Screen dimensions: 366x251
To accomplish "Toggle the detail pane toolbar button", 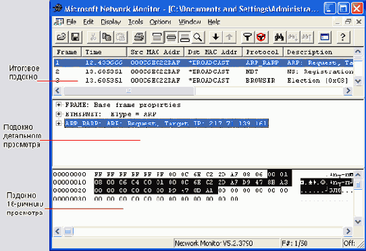I will 171,37.
